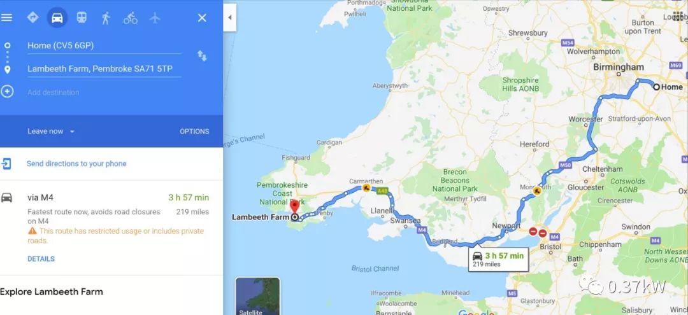Switch to public transport mode
This screenshot has width=688, height=315.
point(82,18)
